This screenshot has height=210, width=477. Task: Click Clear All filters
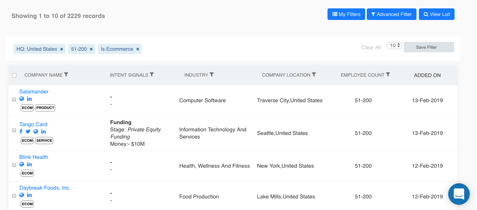(x=371, y=48)
